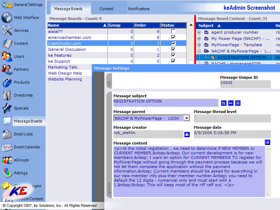Expand the My Power Page (NACHP) thread
Screen dimensions: 280x210
point(199,39)
